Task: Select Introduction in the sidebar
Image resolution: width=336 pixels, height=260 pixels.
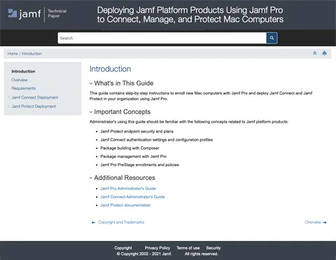Action: (x=23, y=71)
